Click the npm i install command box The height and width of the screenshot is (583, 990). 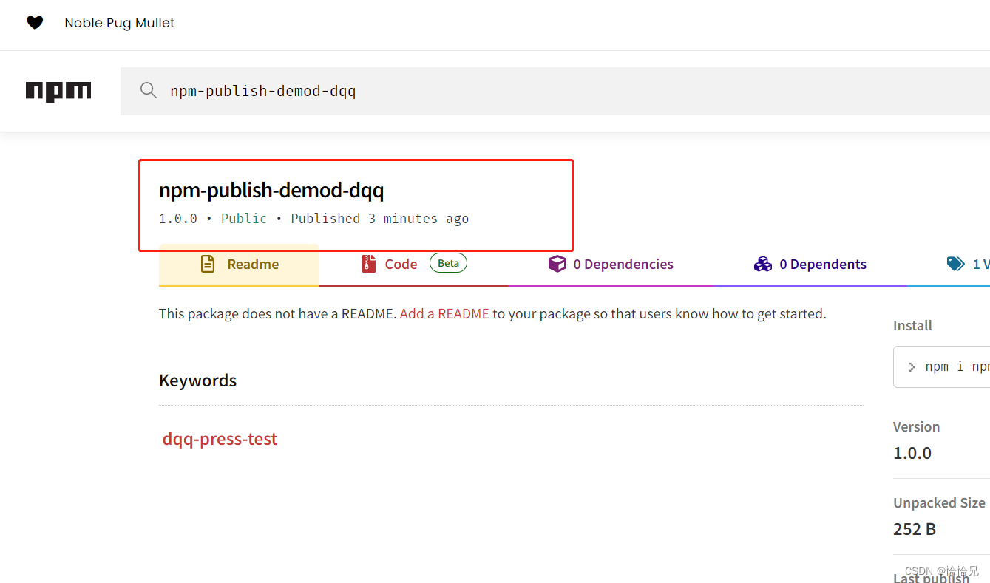pyautogui.click(x=942, y=366)
